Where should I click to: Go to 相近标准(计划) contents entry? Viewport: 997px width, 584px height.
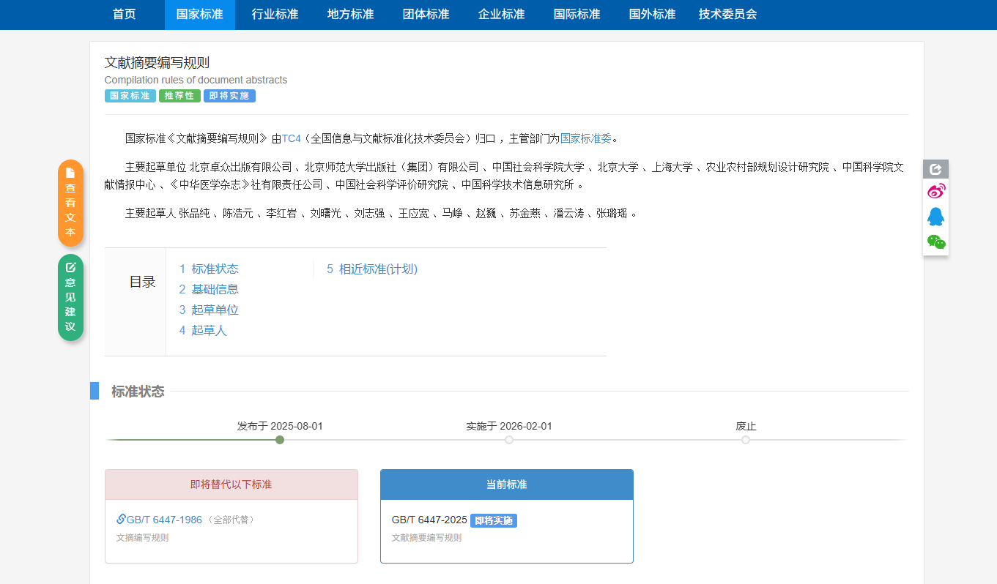(x=371, y=269)
